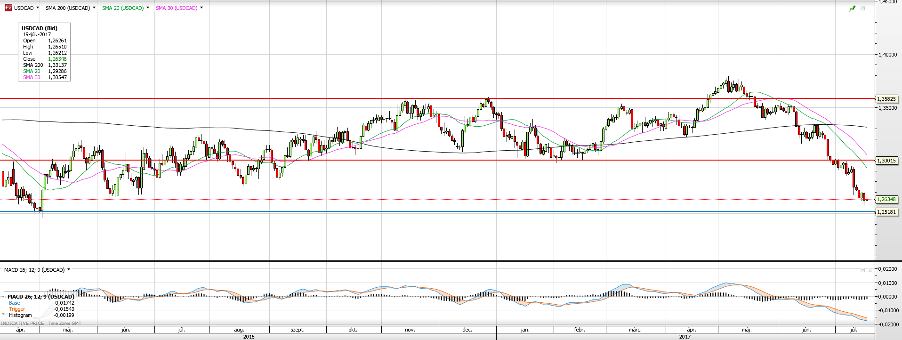Viewport: 902px width, 340px height.
Task: Click the jan. month label
Action: click(x=525, y=330)
